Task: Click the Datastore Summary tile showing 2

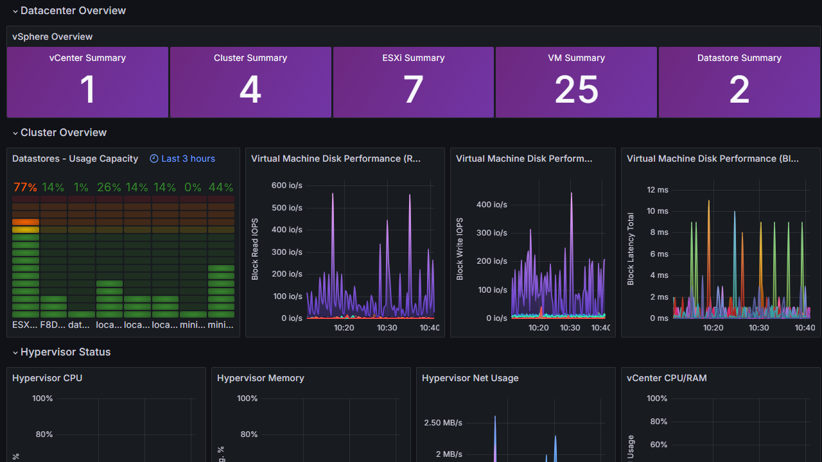Action: click(739, 82)
